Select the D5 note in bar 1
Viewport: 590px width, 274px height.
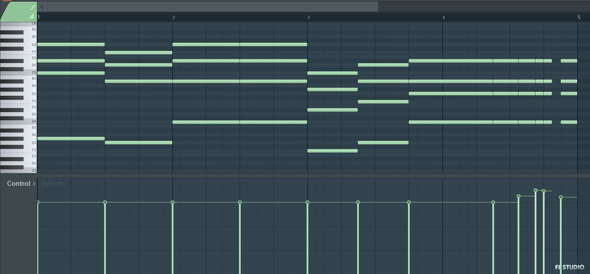(x=139, y=65)
